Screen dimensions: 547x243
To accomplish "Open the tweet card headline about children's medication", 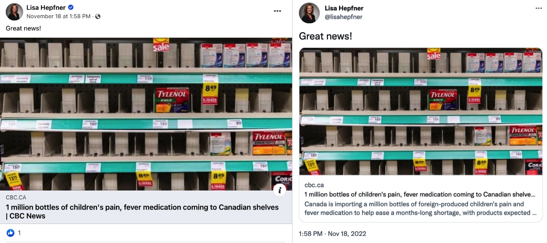I will 420,195.
